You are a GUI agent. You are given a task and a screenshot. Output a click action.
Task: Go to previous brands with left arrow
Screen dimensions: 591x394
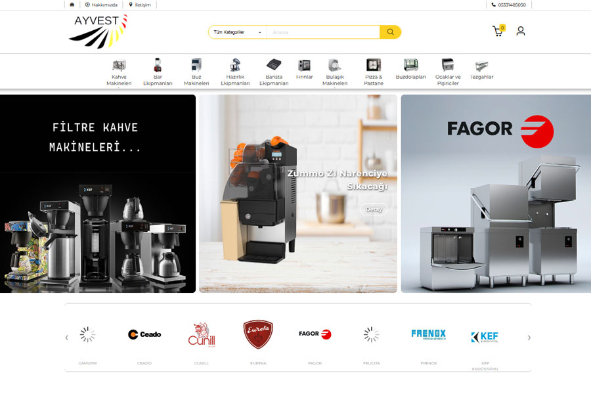(x=67, y=338)
